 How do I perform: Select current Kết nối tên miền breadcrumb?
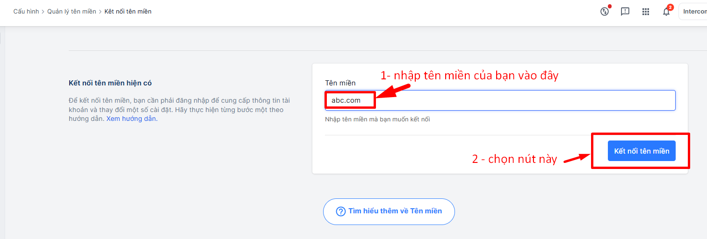(128, 12)
